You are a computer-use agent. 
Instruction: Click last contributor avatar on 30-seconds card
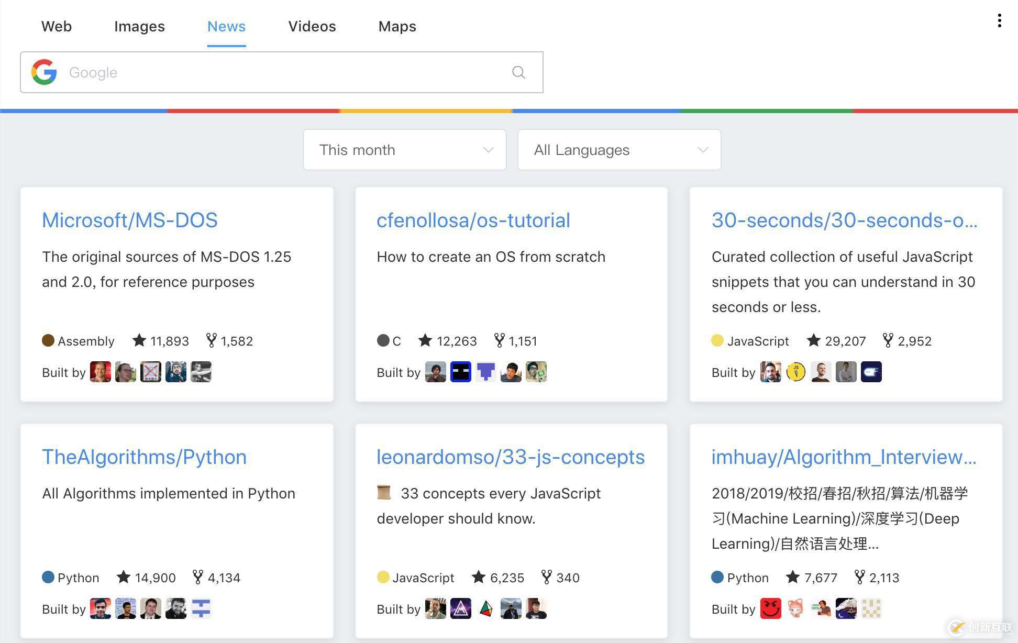click(871, 372)
